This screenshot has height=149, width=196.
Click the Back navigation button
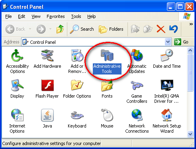[x=15, y=29]
